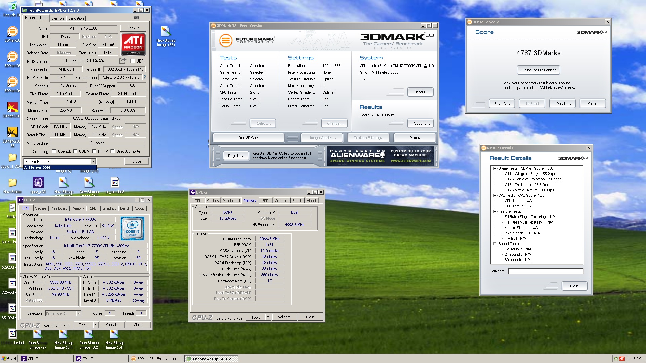Switch to the Validation tab in GPU-Z
This screenshot has height=363, width=646.
(76, 18)
